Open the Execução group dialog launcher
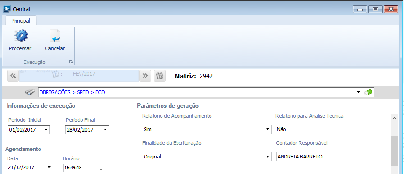This screenshot has height=174, width=404. (x=71, y=62)
